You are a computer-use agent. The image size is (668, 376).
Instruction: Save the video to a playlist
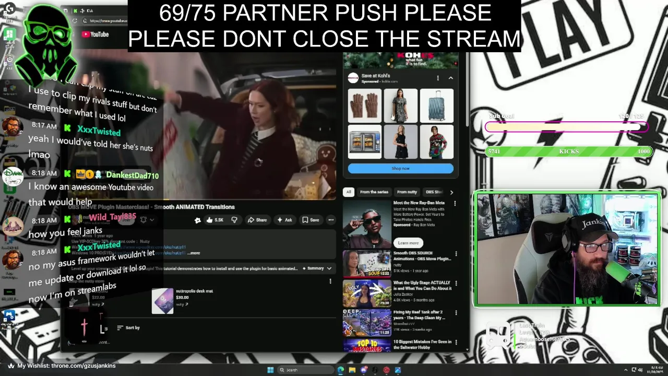point(311,220)
